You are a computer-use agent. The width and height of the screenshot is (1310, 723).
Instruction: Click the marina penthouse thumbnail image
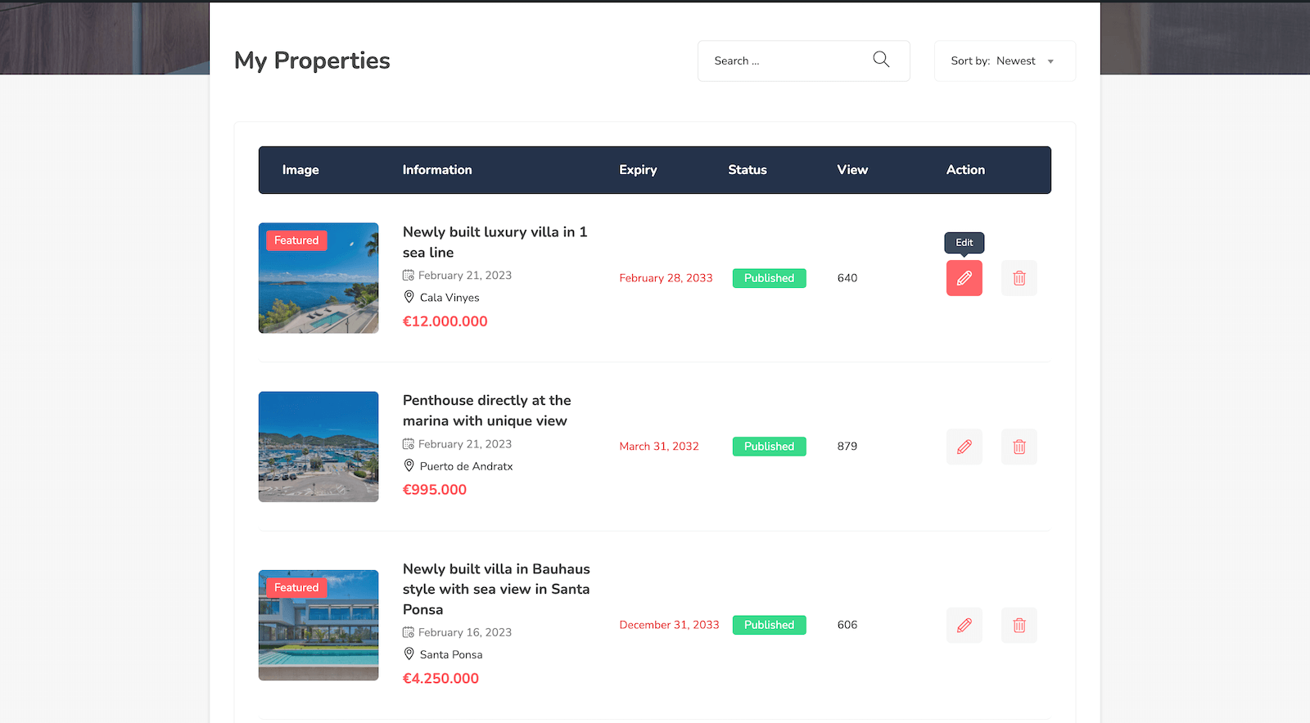pos(318,447)
